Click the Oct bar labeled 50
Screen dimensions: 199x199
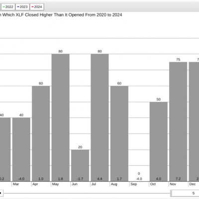(x=159, y=141)
